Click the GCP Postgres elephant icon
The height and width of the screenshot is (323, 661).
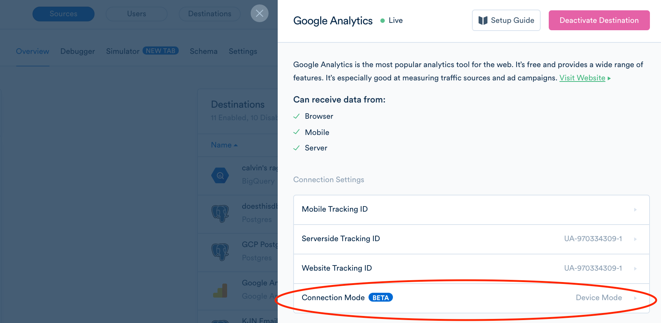[x=220, y=252]
